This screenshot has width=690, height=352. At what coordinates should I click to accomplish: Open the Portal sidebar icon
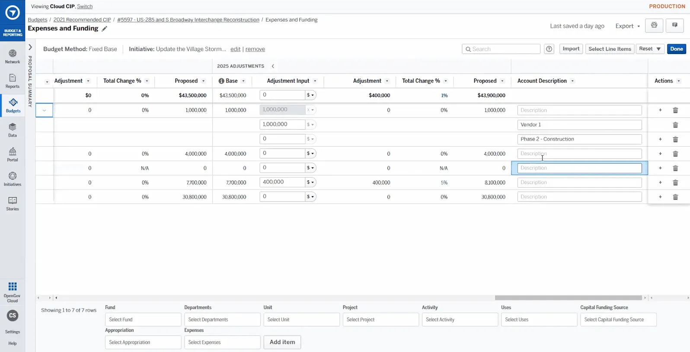[x=13, y=154]
